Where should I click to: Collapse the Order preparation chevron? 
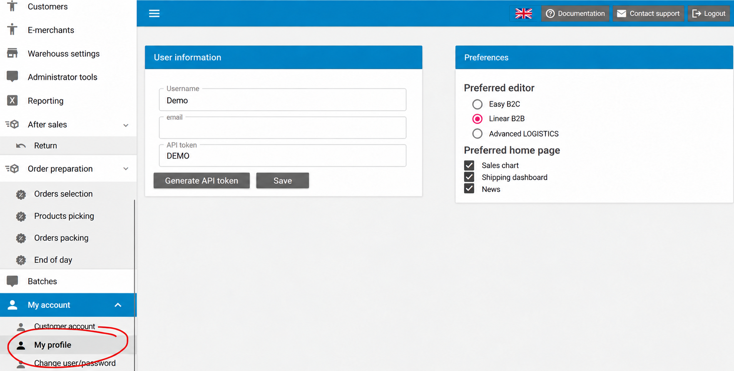pos(126,169)
